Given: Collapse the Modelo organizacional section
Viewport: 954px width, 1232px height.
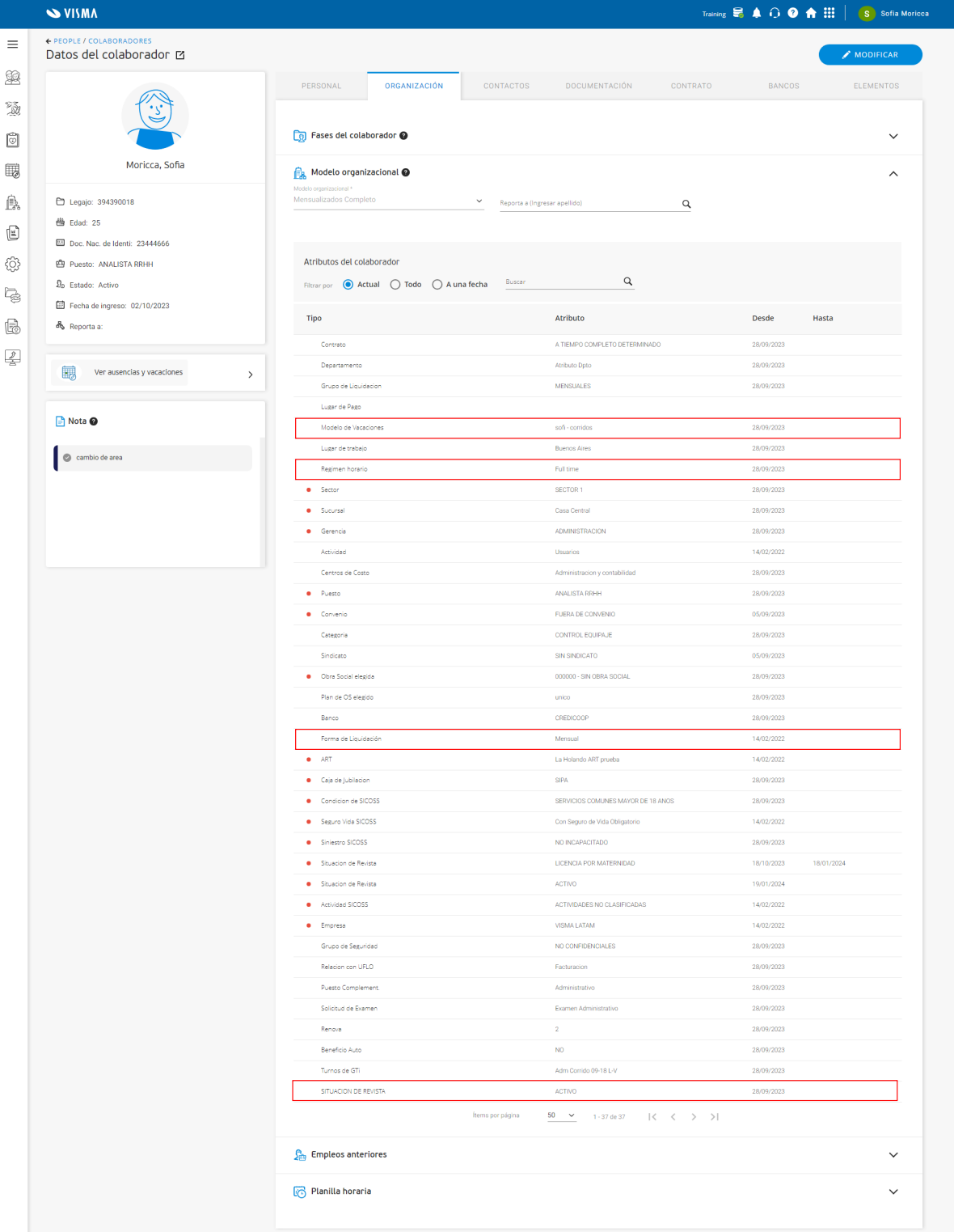Looking at the screenshot, I should pyautogui.click(x=893, y=173).
